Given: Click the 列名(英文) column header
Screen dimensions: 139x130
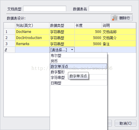Looking at the screenshot, I should (x=32, y=25).
